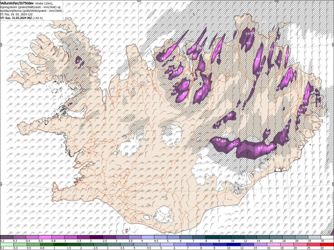Pick the lilac rain swatch starting at 14
Image resolution: width=334 pixels, height=250 pixels.
[x=260, y=245]
